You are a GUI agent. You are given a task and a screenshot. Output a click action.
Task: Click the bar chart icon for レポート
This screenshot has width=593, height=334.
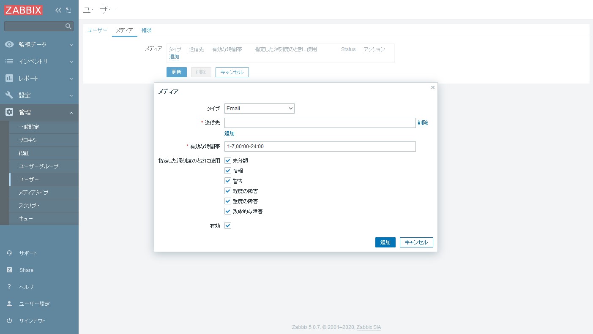pos(9,78)
